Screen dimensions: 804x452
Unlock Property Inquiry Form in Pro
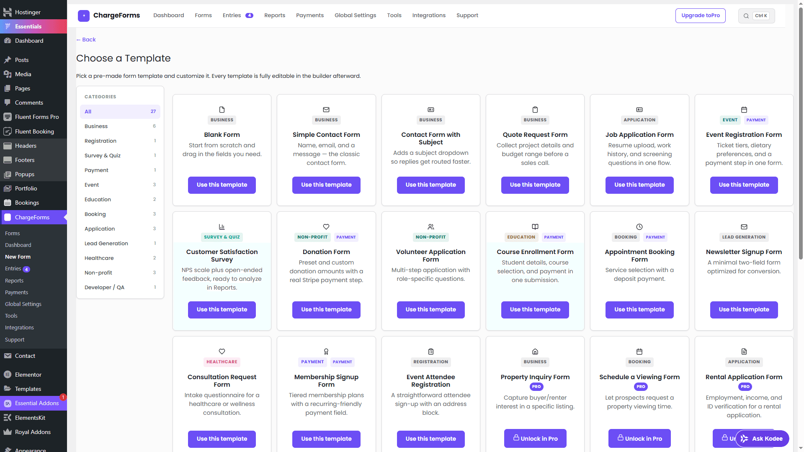click(x=535, y=438)
